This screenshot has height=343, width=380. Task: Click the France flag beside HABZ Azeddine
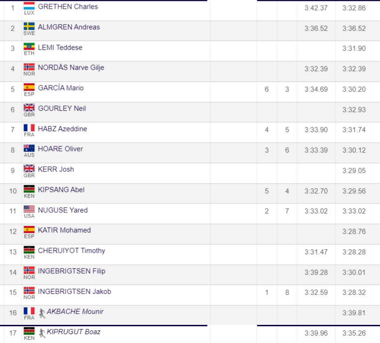(29, 128)
